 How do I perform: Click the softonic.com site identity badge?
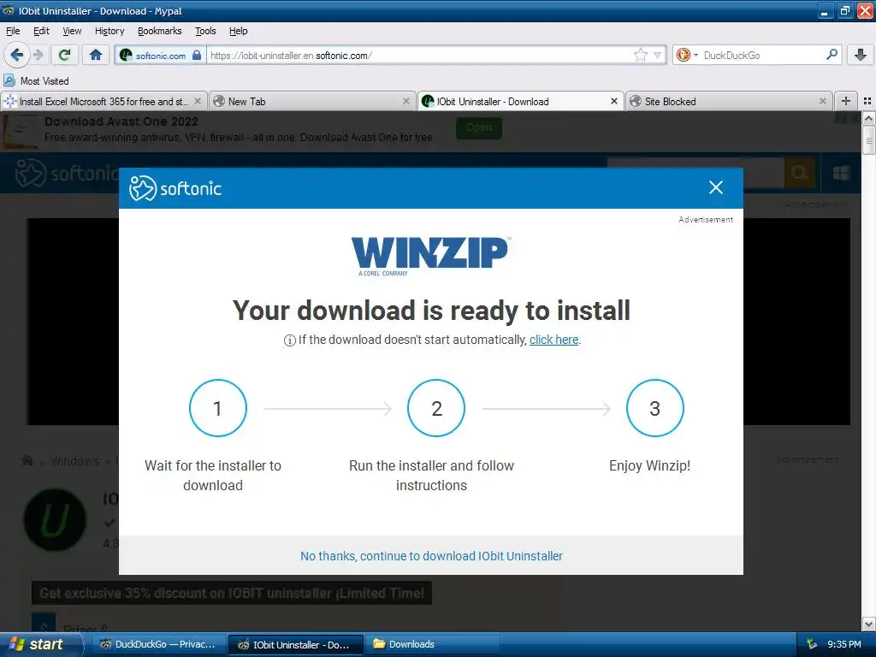[161, 56]
